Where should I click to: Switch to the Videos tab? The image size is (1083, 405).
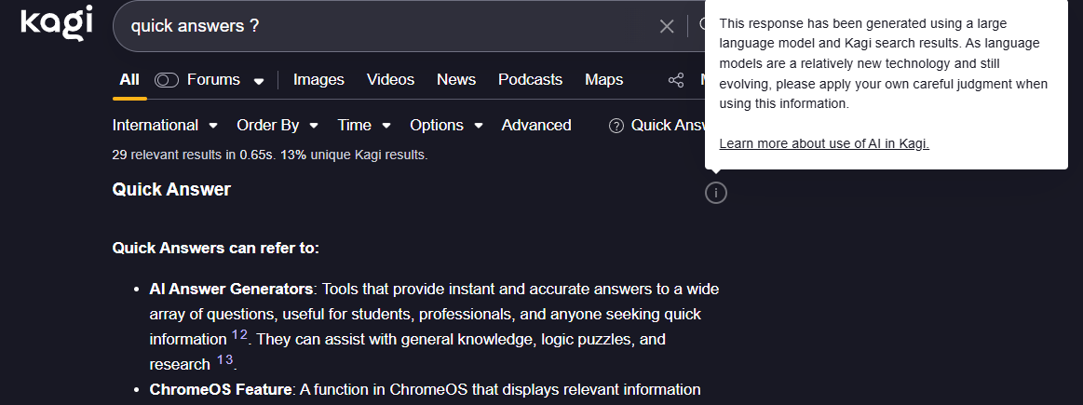coord(390,80)
